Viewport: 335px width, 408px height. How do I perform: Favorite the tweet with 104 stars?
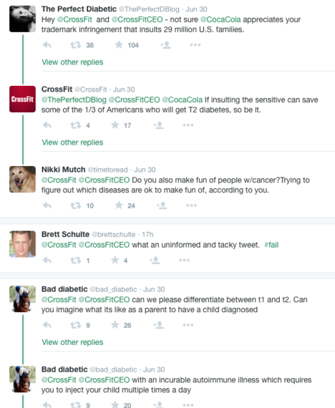tap(119, 45)
